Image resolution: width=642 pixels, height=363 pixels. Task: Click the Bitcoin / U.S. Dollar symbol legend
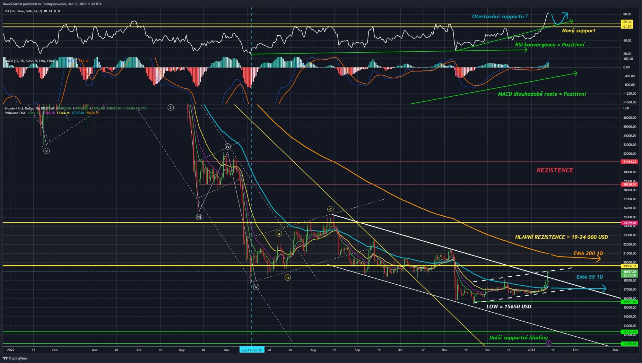click(x=30, y=108)
